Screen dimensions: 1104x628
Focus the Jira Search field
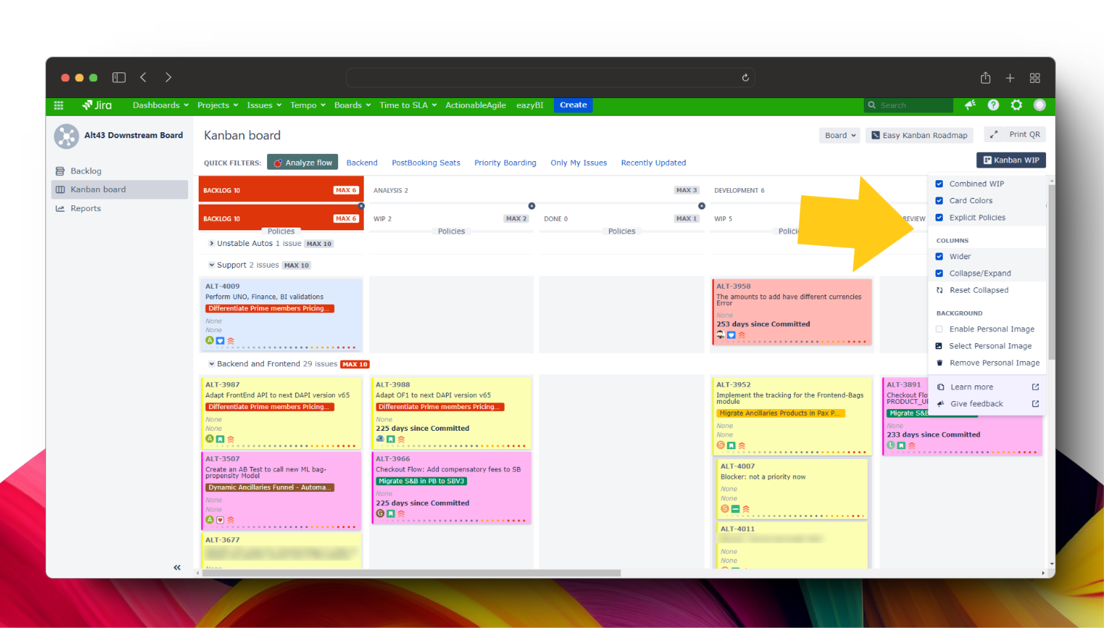pos(909,105)
